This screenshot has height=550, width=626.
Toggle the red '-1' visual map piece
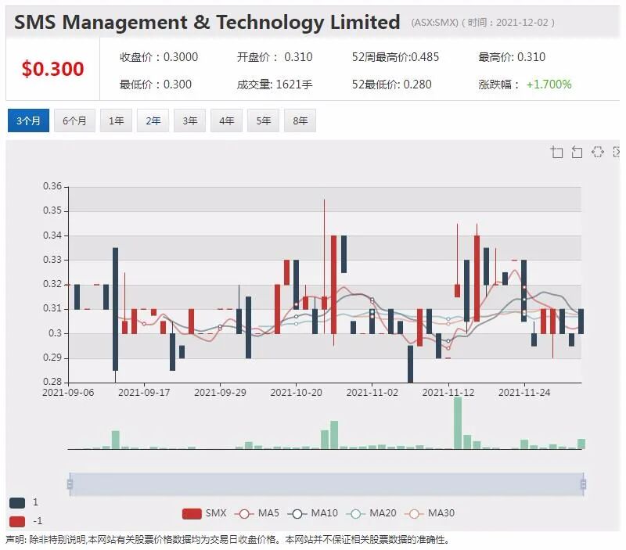point(17,521)
